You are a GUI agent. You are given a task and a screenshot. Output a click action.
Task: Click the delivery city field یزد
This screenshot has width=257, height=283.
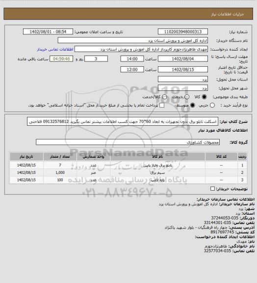tap(183, 88)
